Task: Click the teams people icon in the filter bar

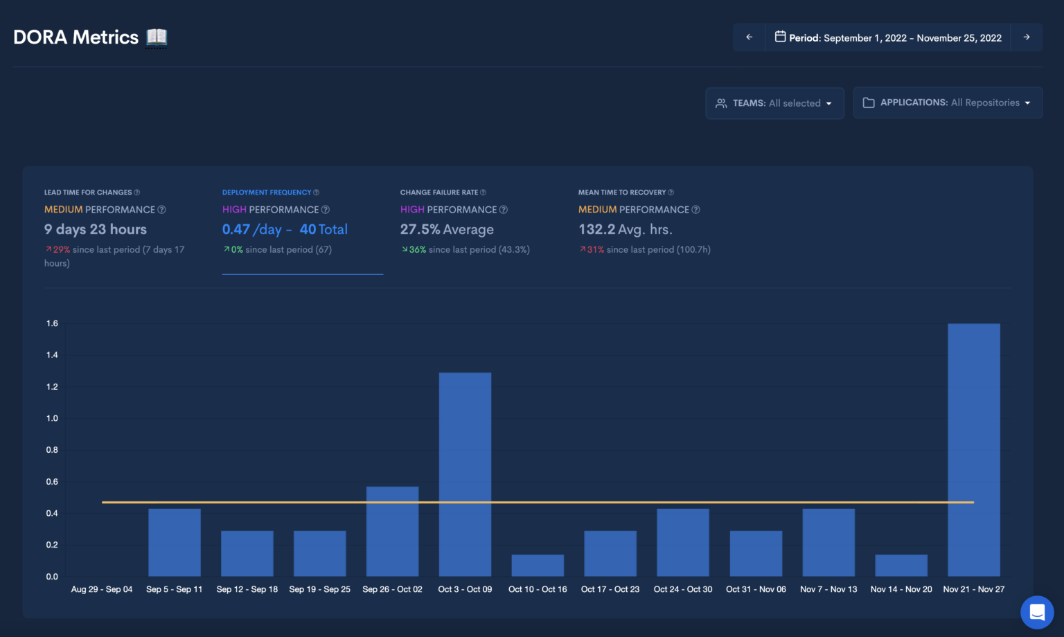Action: (720, 102)
